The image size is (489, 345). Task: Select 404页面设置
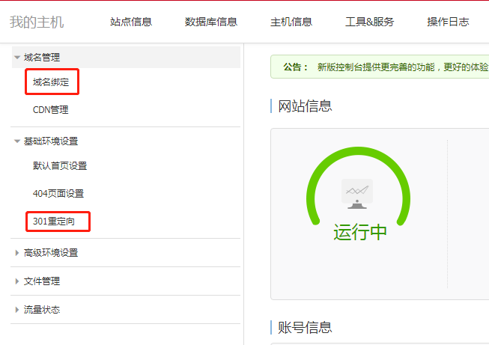click(x=58, y=193)
